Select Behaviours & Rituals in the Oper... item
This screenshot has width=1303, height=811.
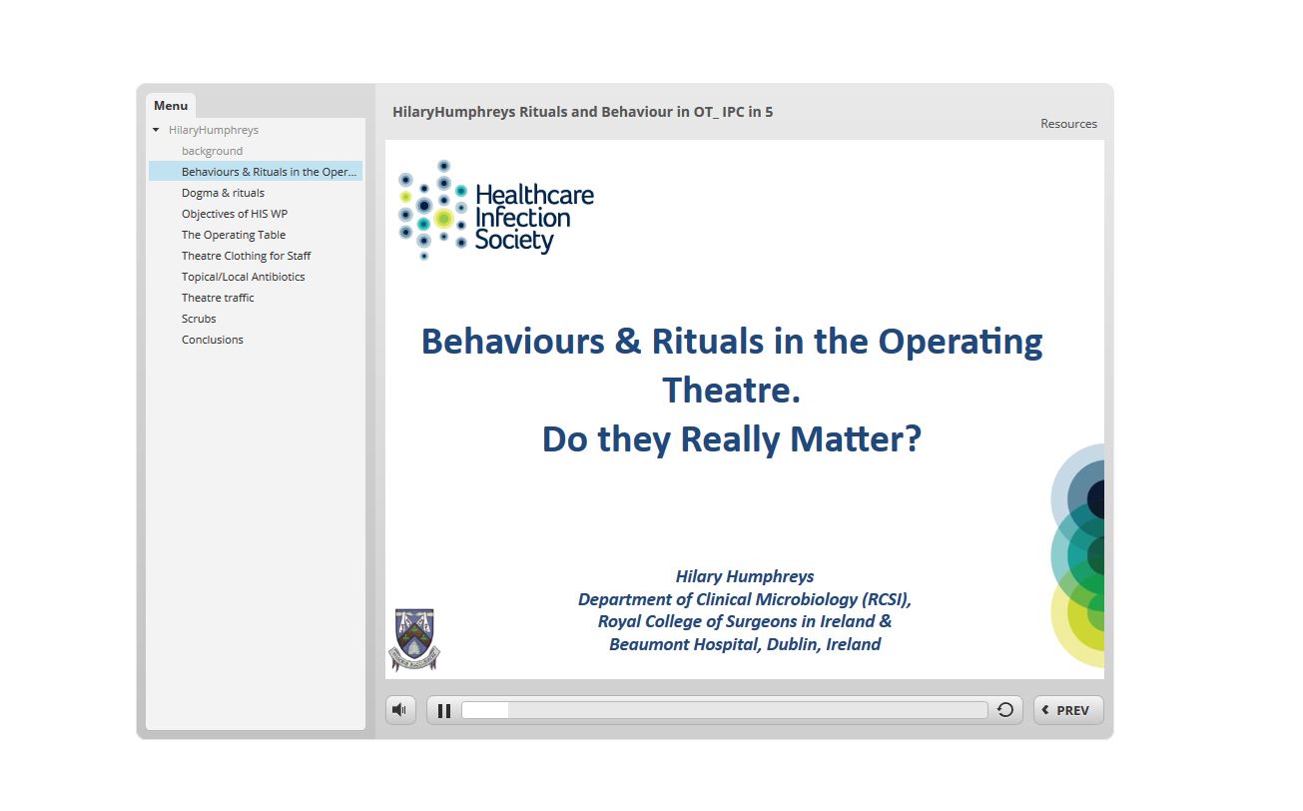click(x=256, y=172)
